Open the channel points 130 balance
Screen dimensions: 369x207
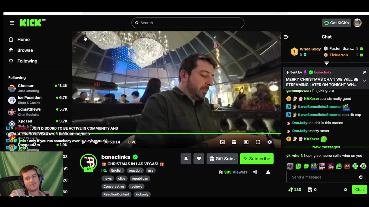(x=295, y=189)
